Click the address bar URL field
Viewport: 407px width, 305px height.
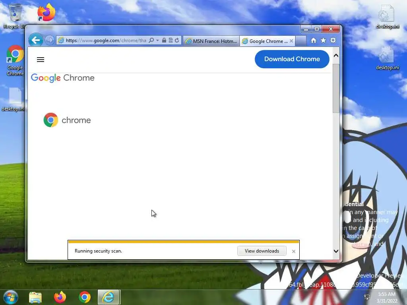(x=106, y=41)
